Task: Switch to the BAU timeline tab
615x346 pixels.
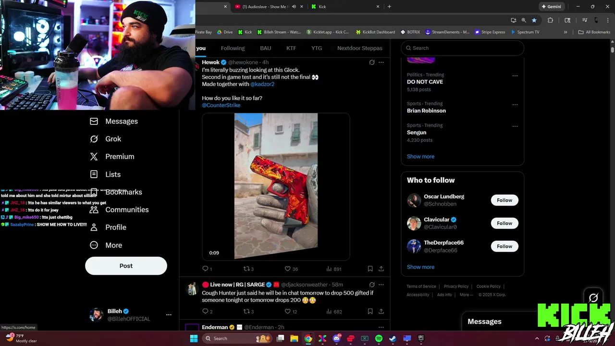Action: (x=266, y=48)
